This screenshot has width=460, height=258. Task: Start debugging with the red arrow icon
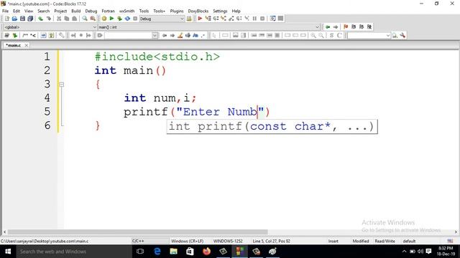(200, 19)
